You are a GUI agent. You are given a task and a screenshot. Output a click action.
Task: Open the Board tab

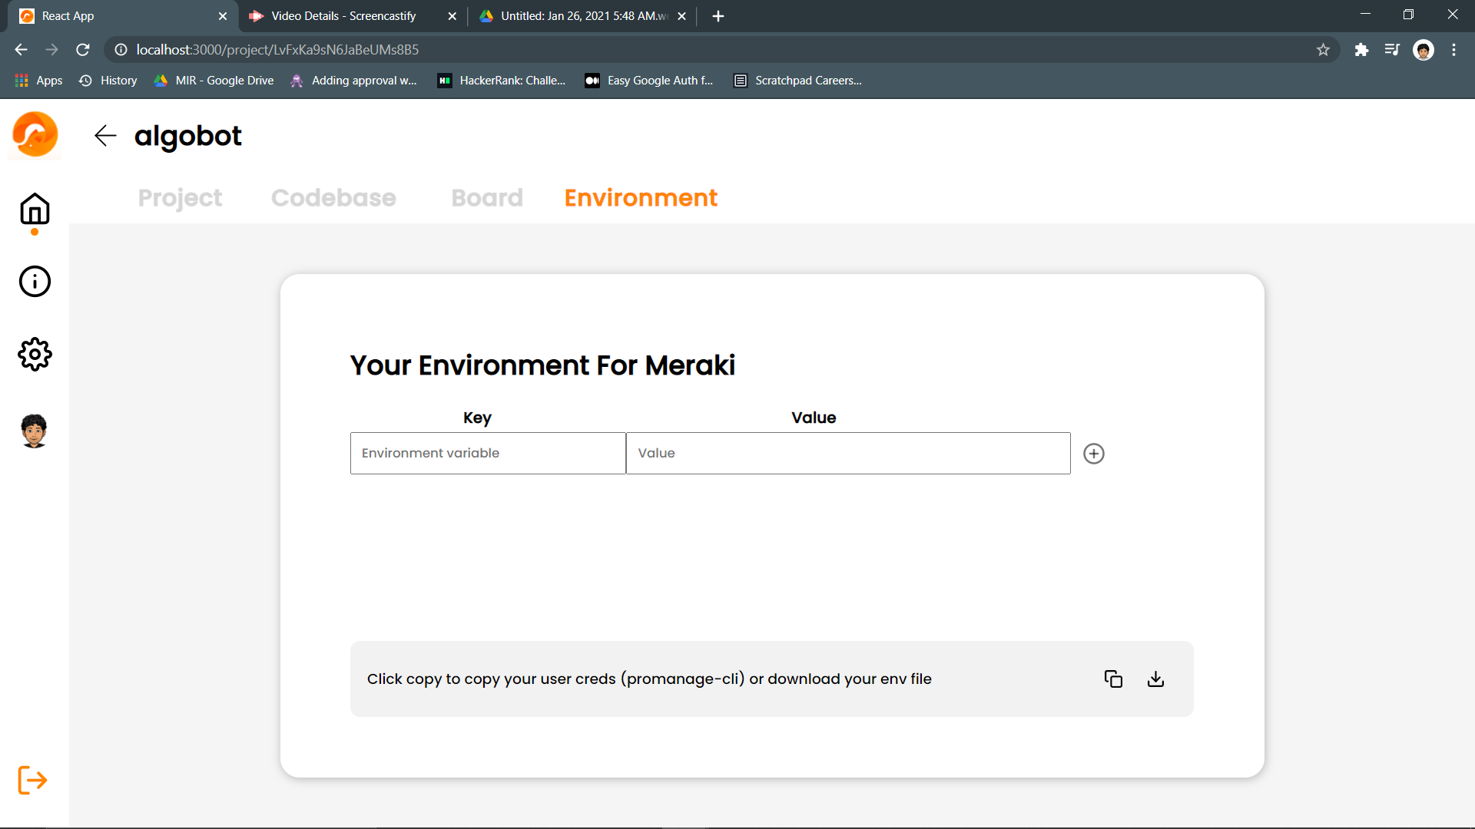click(487, 198)
